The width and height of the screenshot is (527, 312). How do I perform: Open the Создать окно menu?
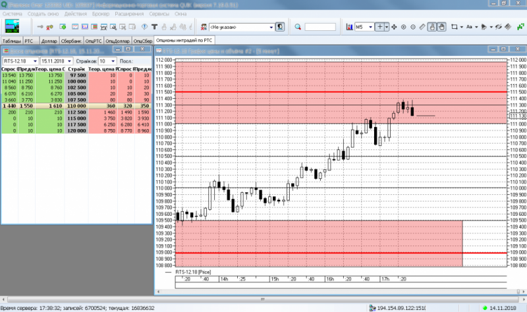click(x=43, y=14)
